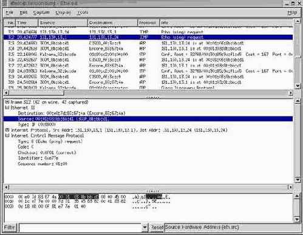Click hex dump row at offset 0000

pyautogui.click(x=87, y=197)
